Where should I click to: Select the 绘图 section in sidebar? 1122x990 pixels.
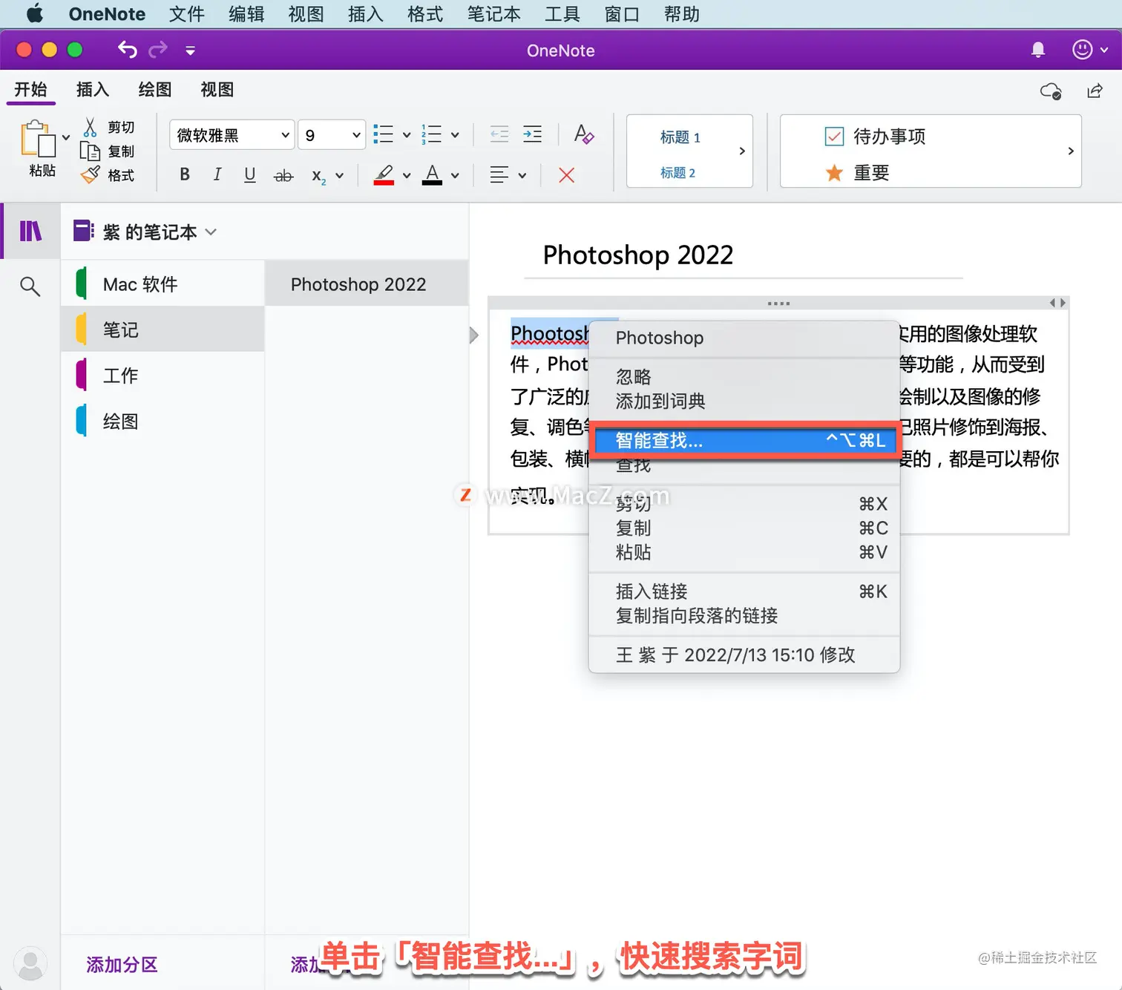[x=163, y=422]
